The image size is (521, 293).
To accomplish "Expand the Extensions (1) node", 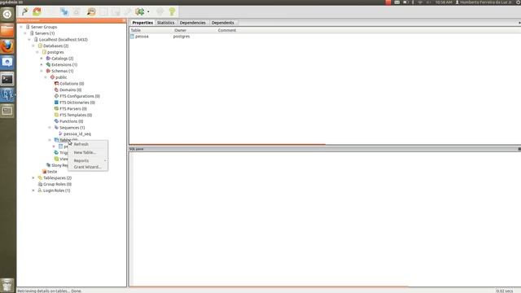I will click(42, 65).
